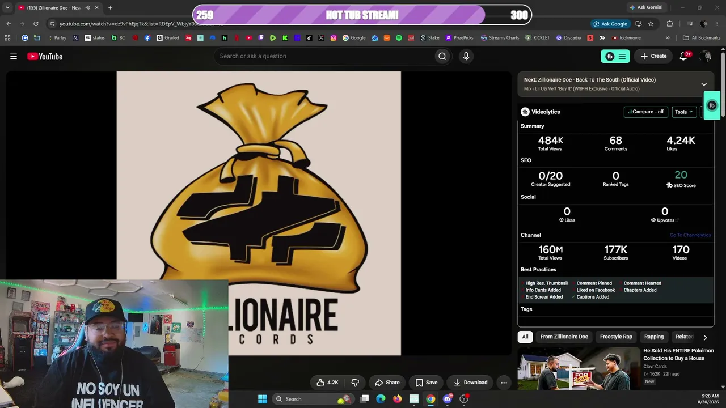Open the more actions ellipsis menu
726x408 pixels.
[504, 382]
